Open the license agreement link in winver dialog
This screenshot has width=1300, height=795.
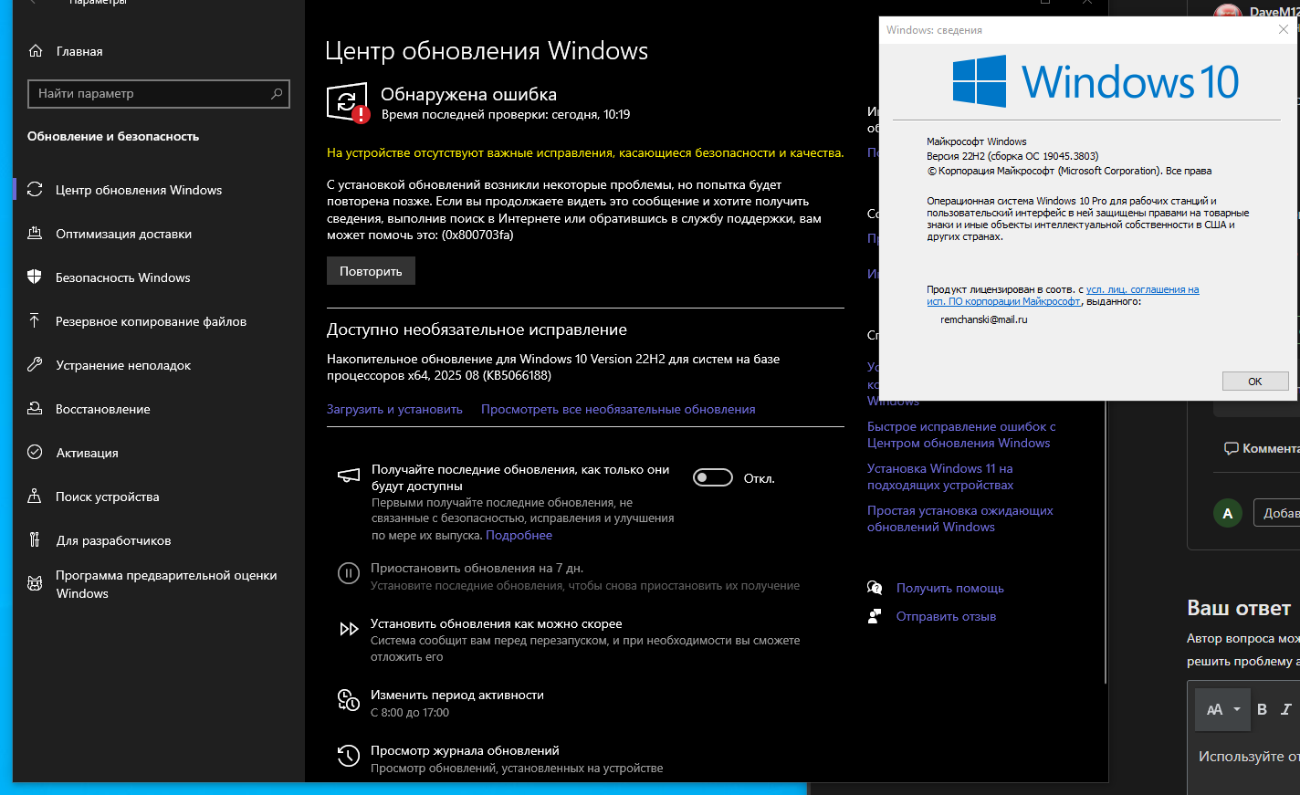1063,295
